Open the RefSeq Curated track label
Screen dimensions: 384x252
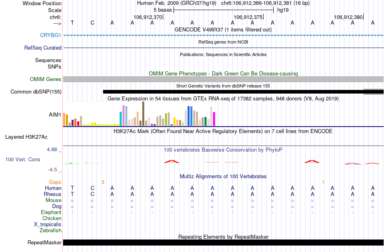coord(42,48)
